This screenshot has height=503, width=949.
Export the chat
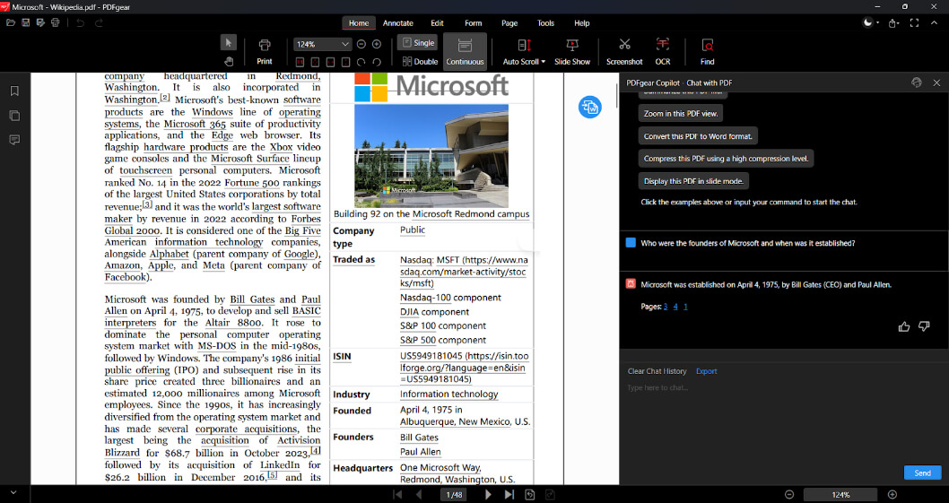(x=706, y=371)
